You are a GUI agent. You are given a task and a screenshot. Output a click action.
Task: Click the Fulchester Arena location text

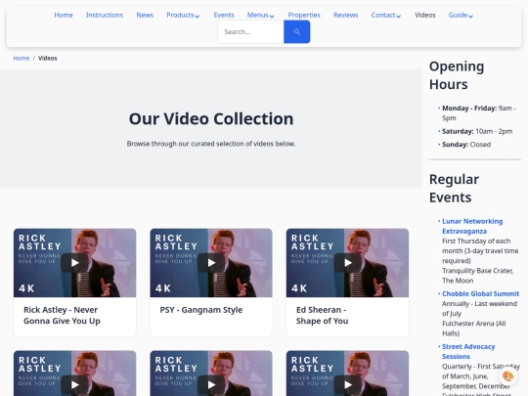pos(474,329)
